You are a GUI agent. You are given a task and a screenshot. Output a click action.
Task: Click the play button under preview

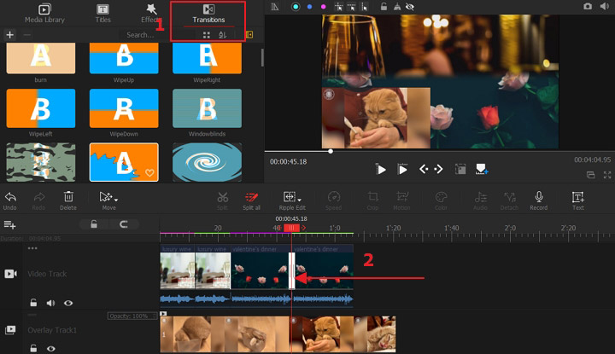(x=382, y=169)
